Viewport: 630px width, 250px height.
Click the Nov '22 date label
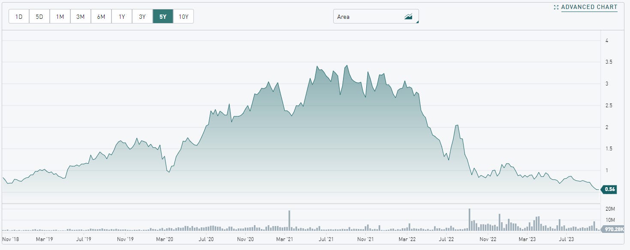pos(488,239)
